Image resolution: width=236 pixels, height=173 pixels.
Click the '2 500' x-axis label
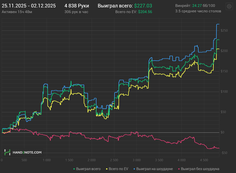[114, 160]
